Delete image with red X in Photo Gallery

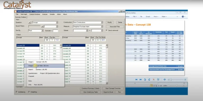point(154,79)
